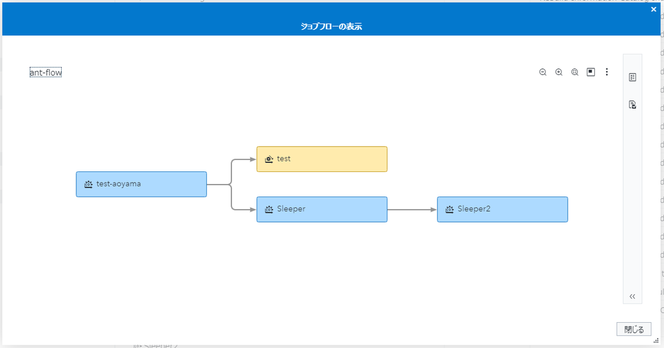Click the zoom-to-fit magnifier icon
The width and height of the screenshot is (664, 348).
[x=575, y=72]
